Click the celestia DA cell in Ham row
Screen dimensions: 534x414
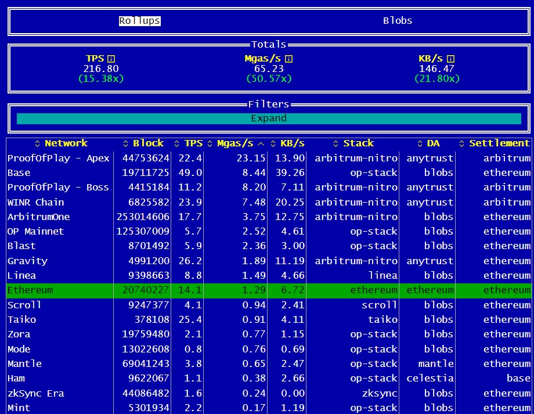pyautogui.click(x=430, y=379)
